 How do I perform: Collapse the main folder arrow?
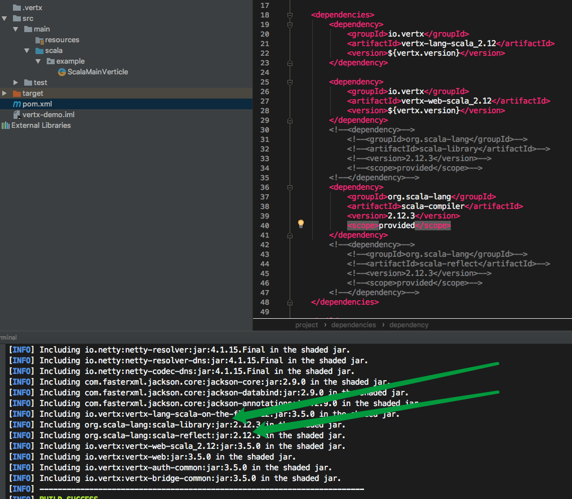coord(16,29)
